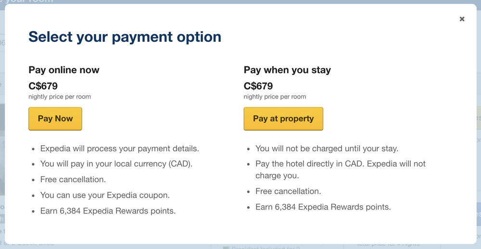Click the 'Select your payment option' heading
This screenshot has height=249, width=481.
coord(125,37)
